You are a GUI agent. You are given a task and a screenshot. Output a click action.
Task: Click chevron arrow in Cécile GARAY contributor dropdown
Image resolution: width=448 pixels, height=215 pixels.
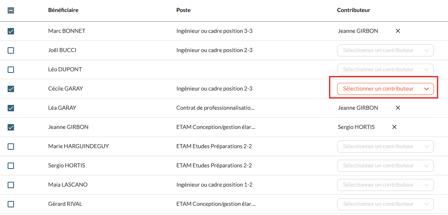pyautogui.click(x=426, y=89)
